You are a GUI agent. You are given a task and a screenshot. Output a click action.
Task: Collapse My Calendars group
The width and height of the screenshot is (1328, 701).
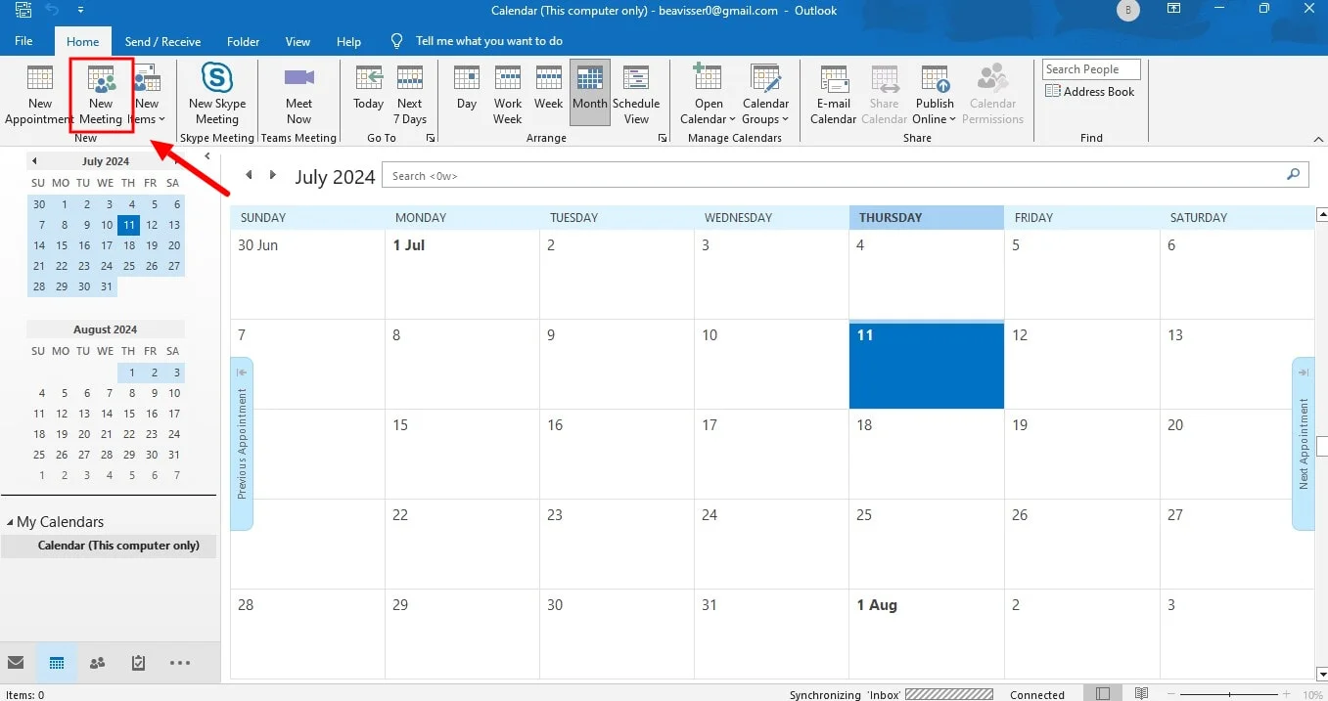10,523
